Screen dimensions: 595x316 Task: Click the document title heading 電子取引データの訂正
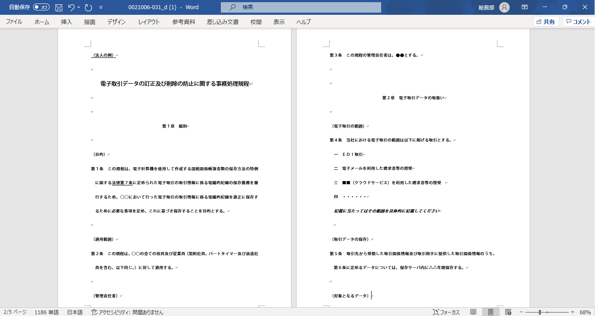pos(175,84)
